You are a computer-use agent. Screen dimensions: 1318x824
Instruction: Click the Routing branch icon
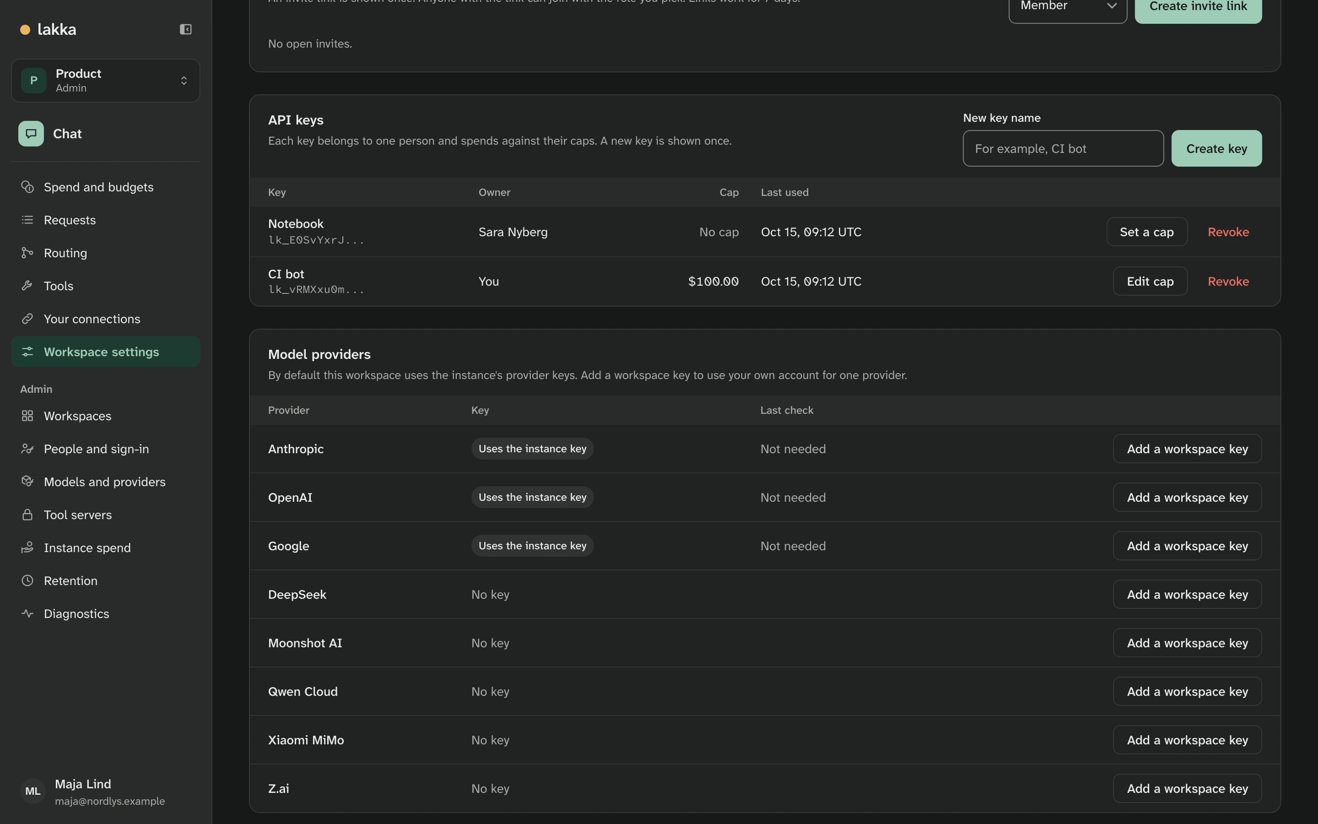coord(27,253)
